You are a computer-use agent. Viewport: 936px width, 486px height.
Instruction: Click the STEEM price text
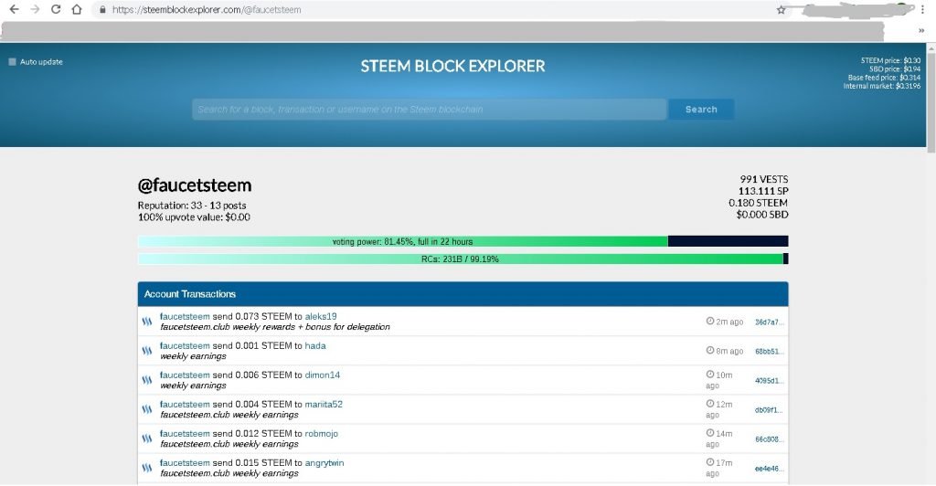click(x=890, y=60)
